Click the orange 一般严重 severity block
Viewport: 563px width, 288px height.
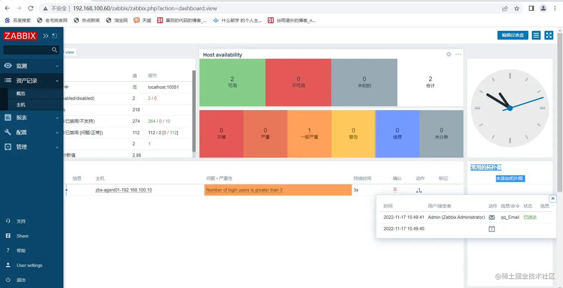tap(309, 134)
